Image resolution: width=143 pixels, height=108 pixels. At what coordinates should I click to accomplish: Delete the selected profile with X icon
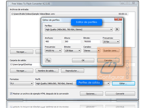[x=117, y=29]
